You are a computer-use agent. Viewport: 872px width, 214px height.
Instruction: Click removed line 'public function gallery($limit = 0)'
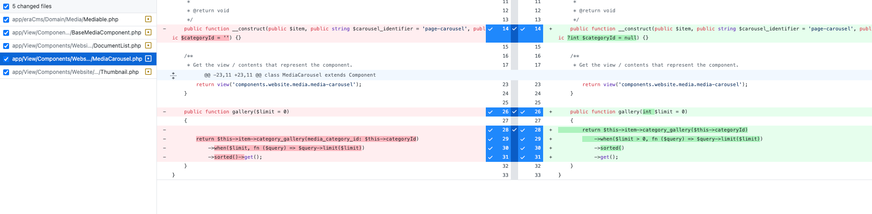[237, 112]
